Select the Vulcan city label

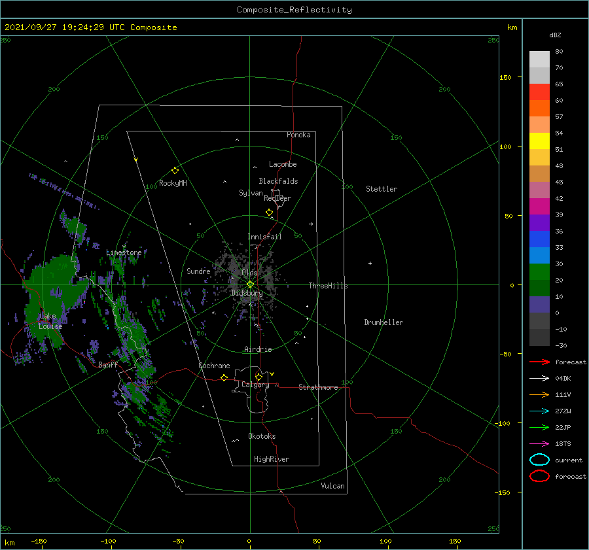click(333, 486)
